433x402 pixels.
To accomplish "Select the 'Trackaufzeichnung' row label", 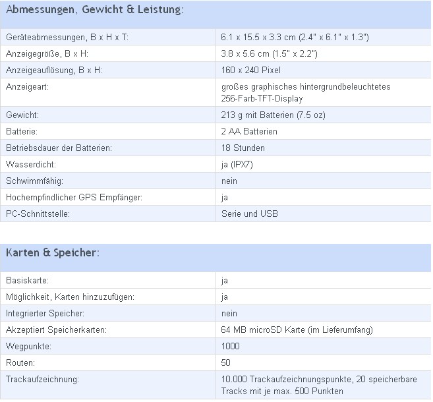I will (x=42, y=380).
